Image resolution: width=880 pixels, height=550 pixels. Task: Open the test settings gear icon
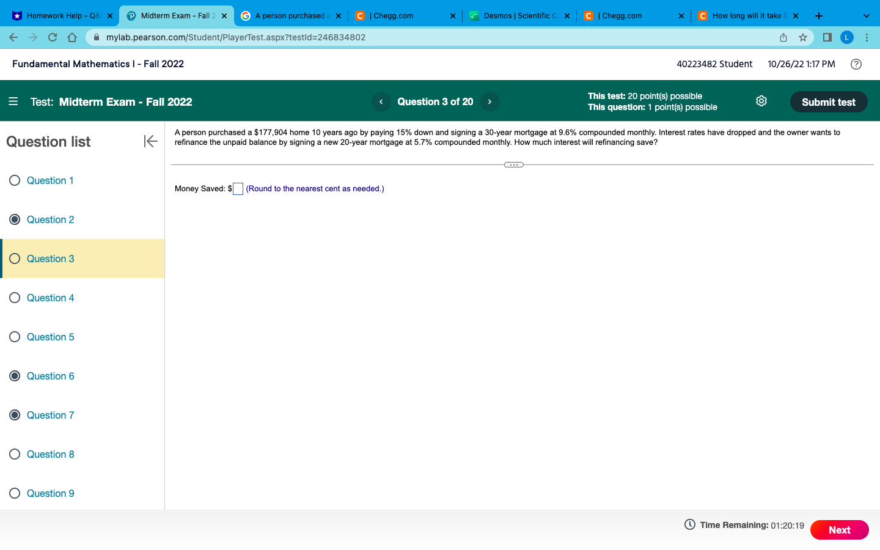tap(761, 101)
